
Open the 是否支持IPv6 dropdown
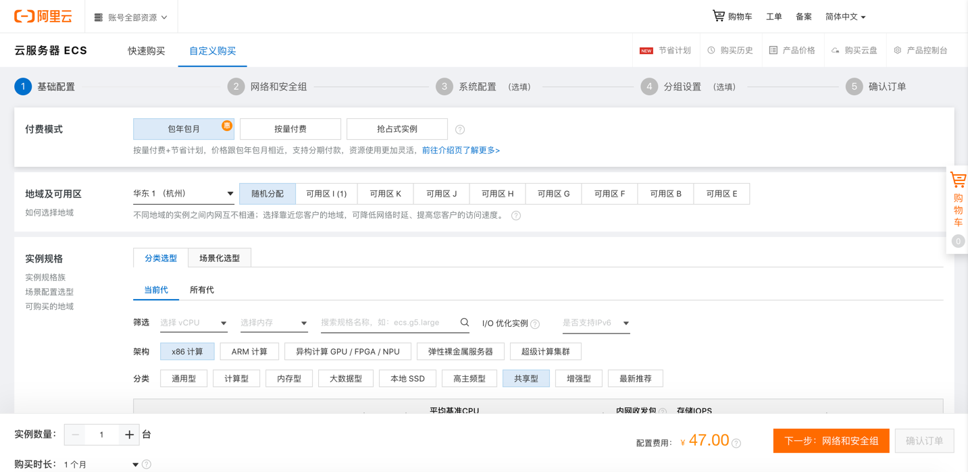(596, 323)
